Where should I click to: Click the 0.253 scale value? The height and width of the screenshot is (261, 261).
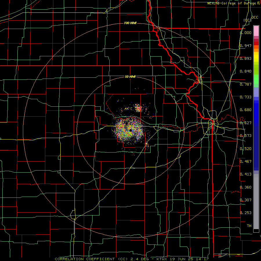246,213
